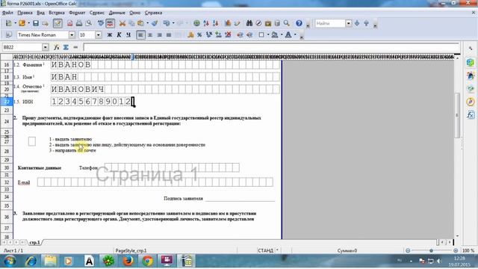Select the стр.1 sheet tab

(x=35, y=242)
